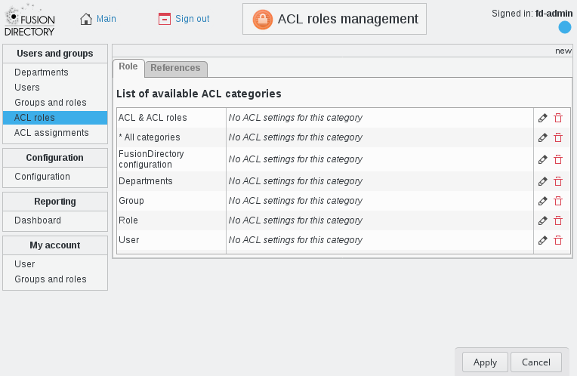Click the My account section header
577x376 pixels.
[x=55, y=245]
